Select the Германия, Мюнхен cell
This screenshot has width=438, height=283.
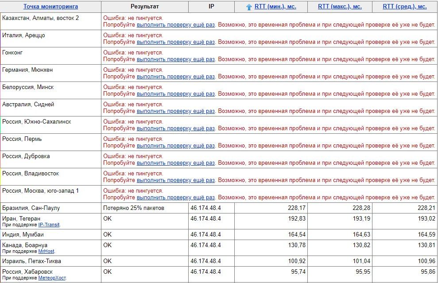pyautogui.click(x=50, y=73)
